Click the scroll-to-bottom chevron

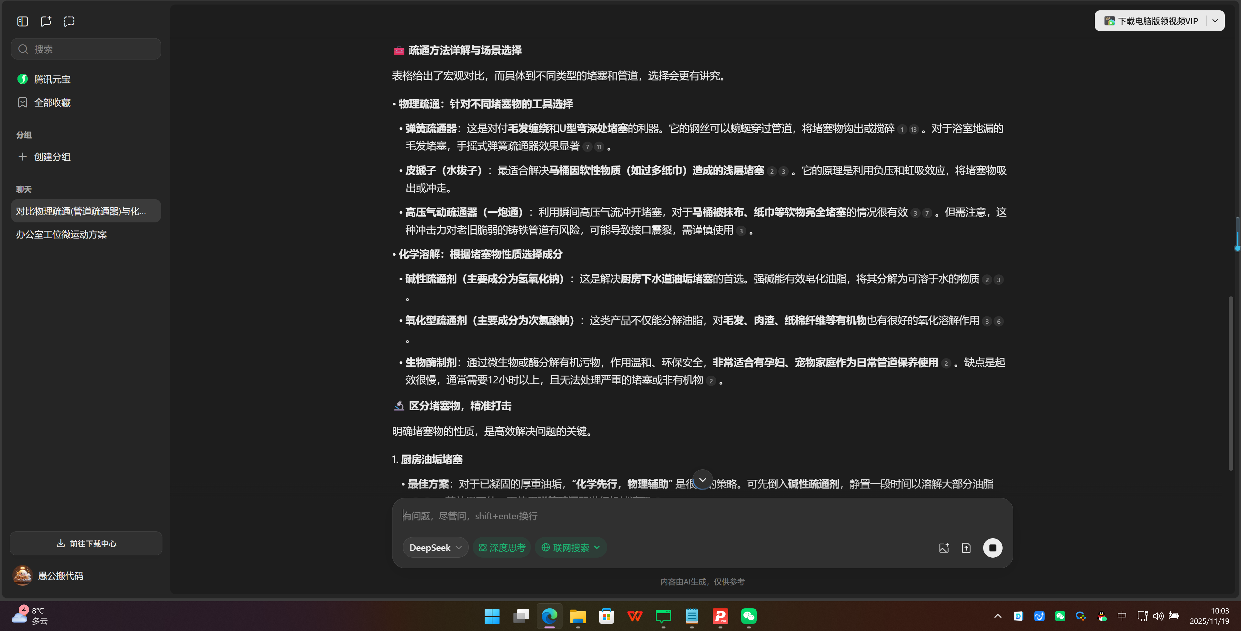[x=702, y=480]
